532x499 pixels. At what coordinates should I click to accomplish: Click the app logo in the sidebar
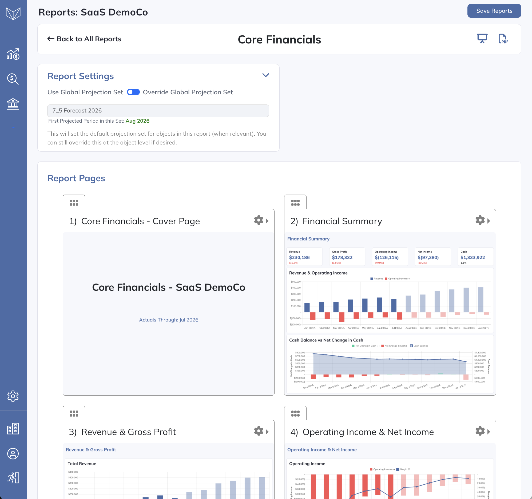coord(13,14)
